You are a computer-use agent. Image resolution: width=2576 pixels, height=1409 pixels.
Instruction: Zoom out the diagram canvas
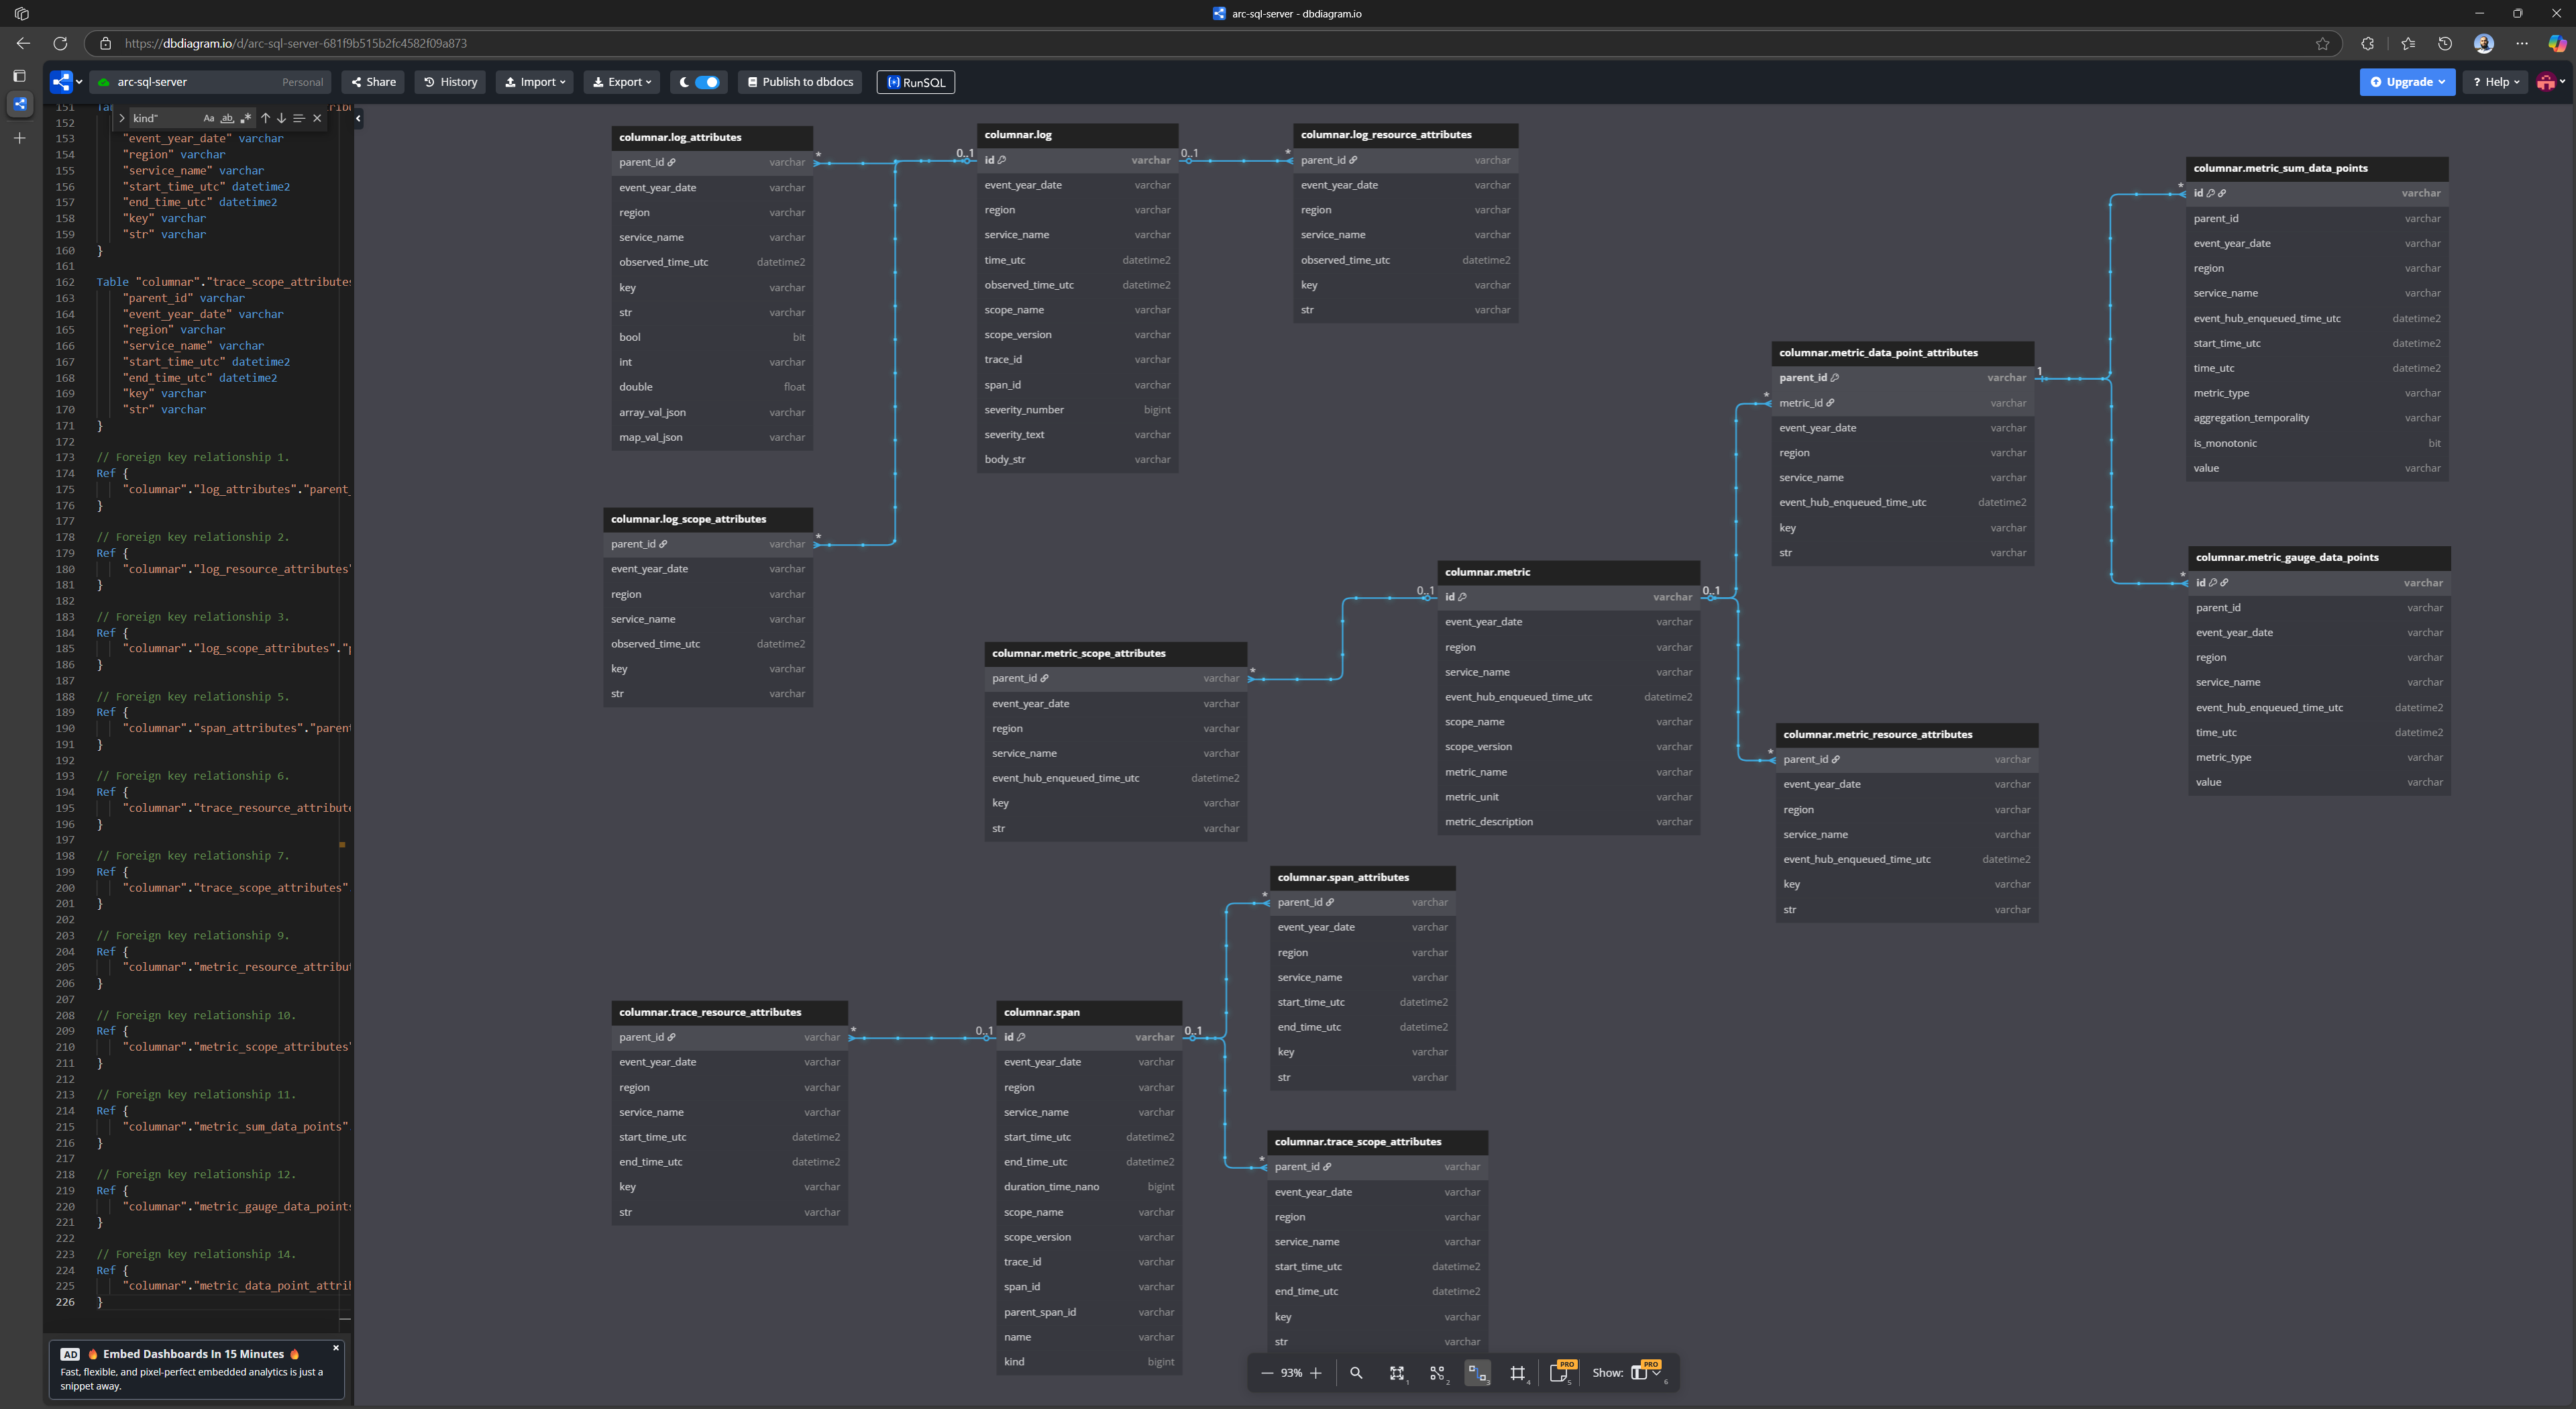[x=1267, y=1373]
